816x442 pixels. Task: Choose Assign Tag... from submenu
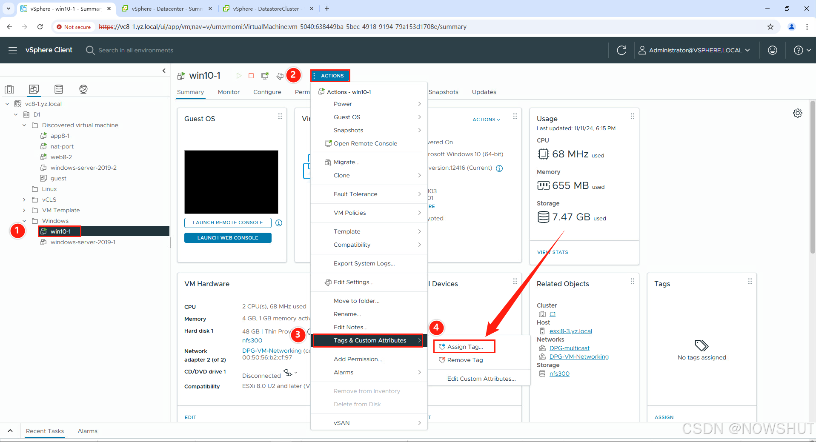tap(464, 347)
